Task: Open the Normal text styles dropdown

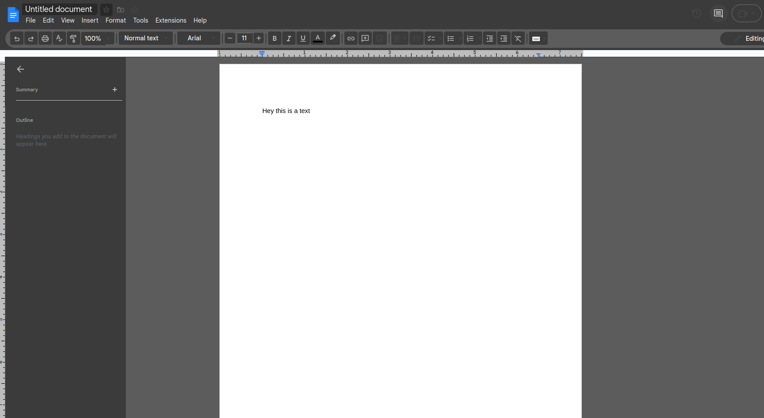Action: (x=145, y=38)
